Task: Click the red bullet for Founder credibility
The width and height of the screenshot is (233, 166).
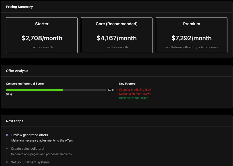Action: (117, 90)
